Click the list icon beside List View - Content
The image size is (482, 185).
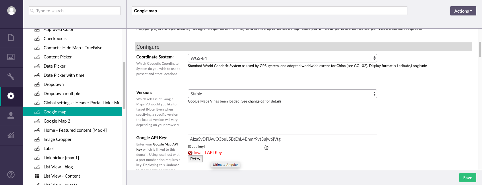[37, 176]
